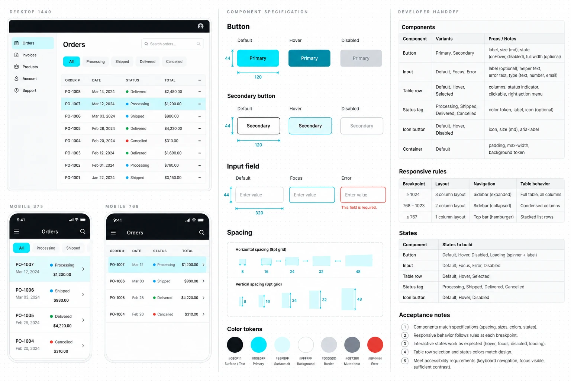
Task: Click the default Primary button sample
Action: [x=258, y=58]
